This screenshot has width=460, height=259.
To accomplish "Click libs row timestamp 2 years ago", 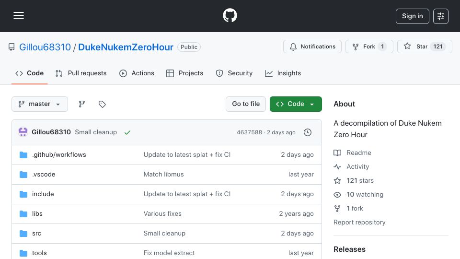I will [296, 214].
